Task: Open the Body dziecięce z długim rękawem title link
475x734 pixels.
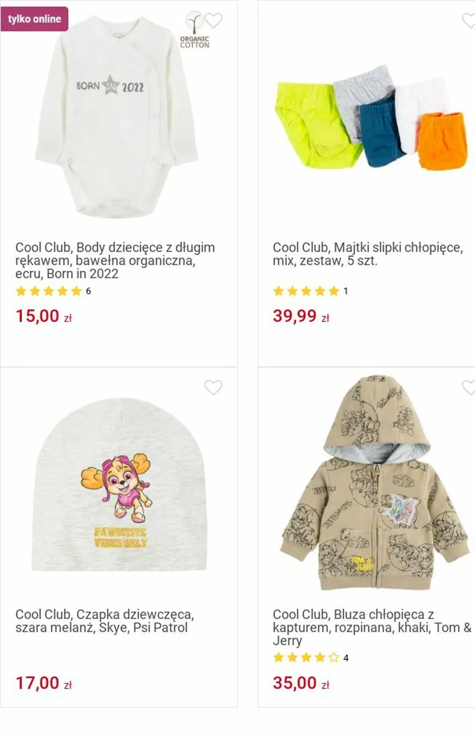Action: click(x=115, y=261)
